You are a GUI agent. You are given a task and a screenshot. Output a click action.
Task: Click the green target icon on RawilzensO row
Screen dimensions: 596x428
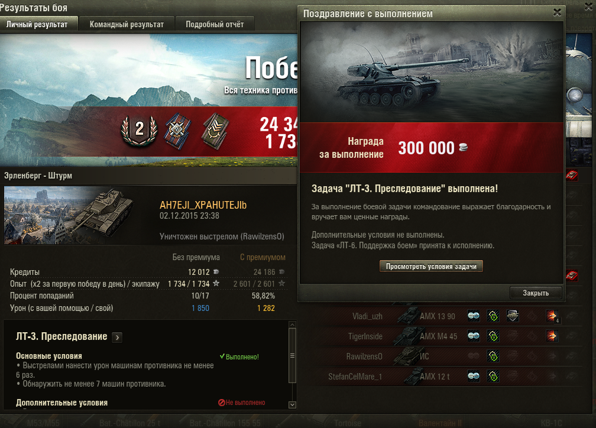493,356
